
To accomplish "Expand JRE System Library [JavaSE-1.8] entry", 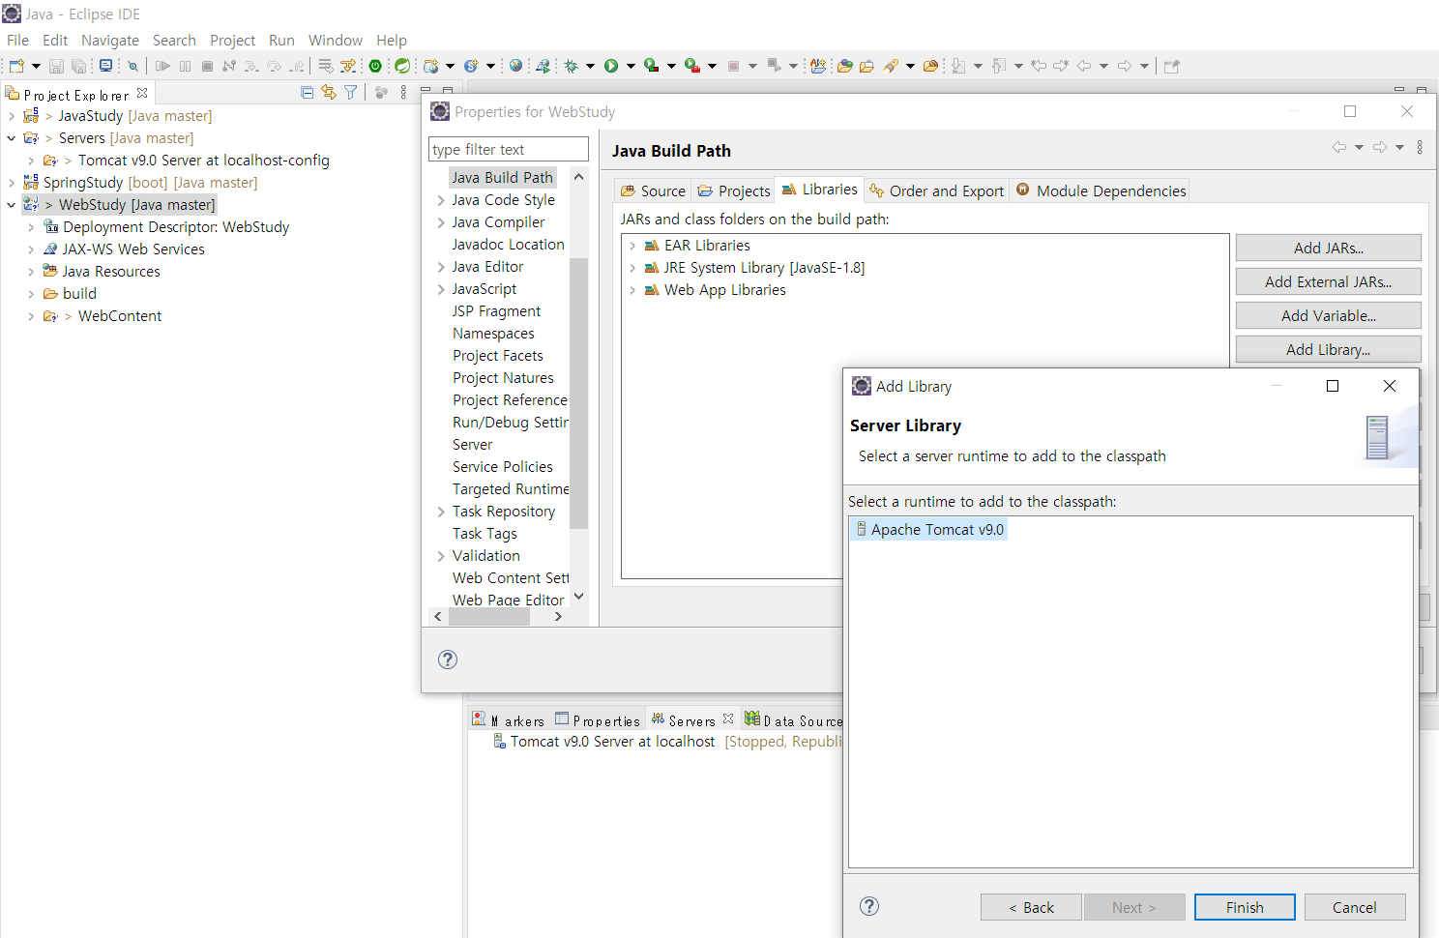I will click(632, 268).
